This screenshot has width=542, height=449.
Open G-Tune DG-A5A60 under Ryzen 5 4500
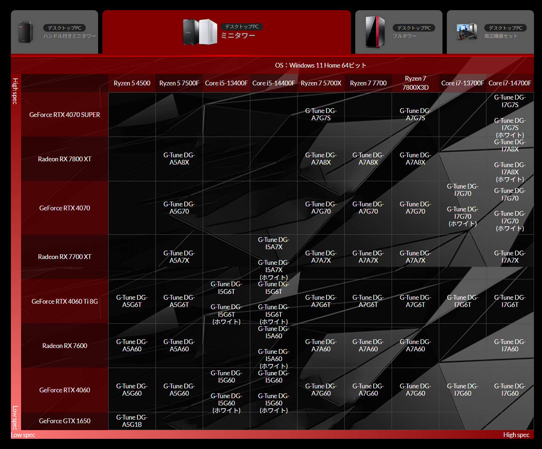point(132,345)
